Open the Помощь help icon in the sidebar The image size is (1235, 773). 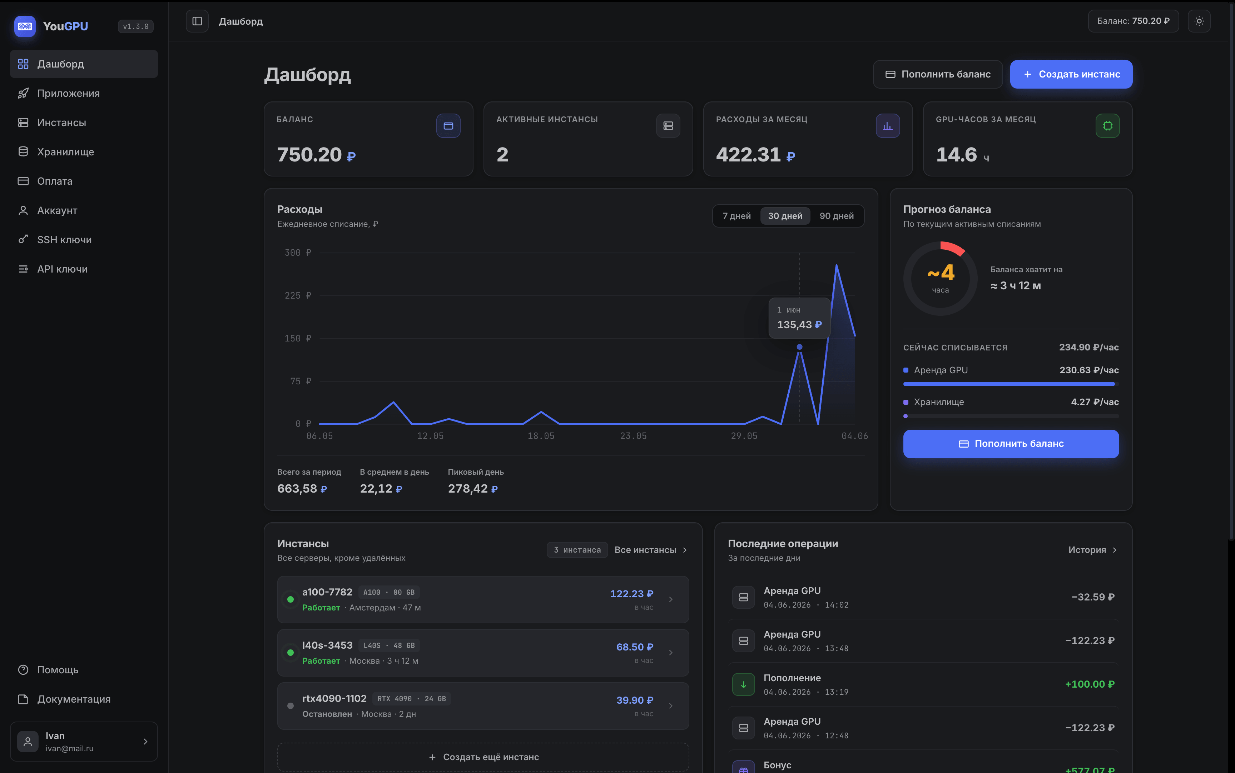(23, 669)
